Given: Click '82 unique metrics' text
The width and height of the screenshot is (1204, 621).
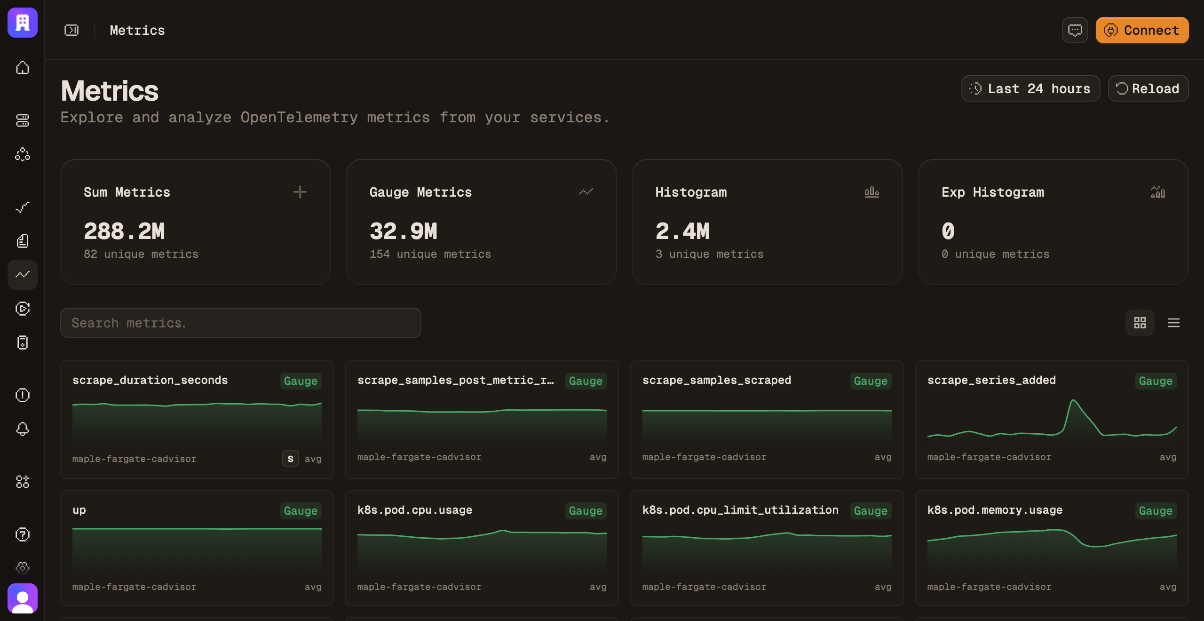Looking at the screenshot, I should 141,254.
